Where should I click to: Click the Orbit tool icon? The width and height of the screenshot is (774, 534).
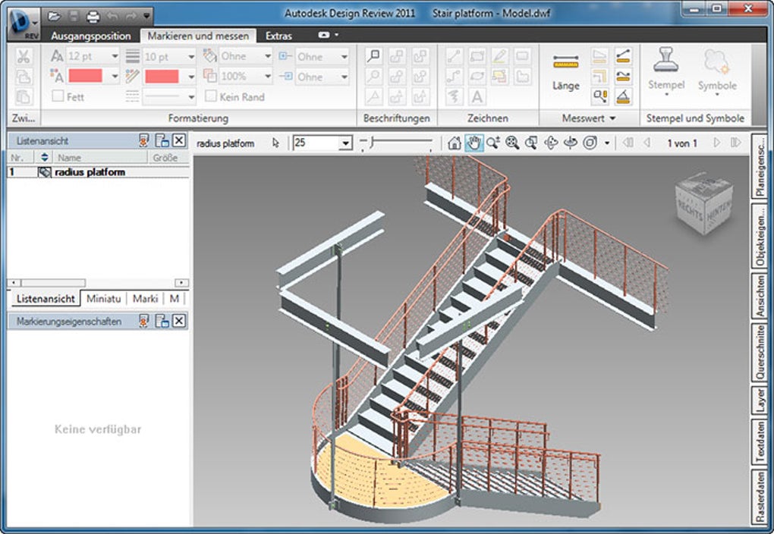pos(552,143)
